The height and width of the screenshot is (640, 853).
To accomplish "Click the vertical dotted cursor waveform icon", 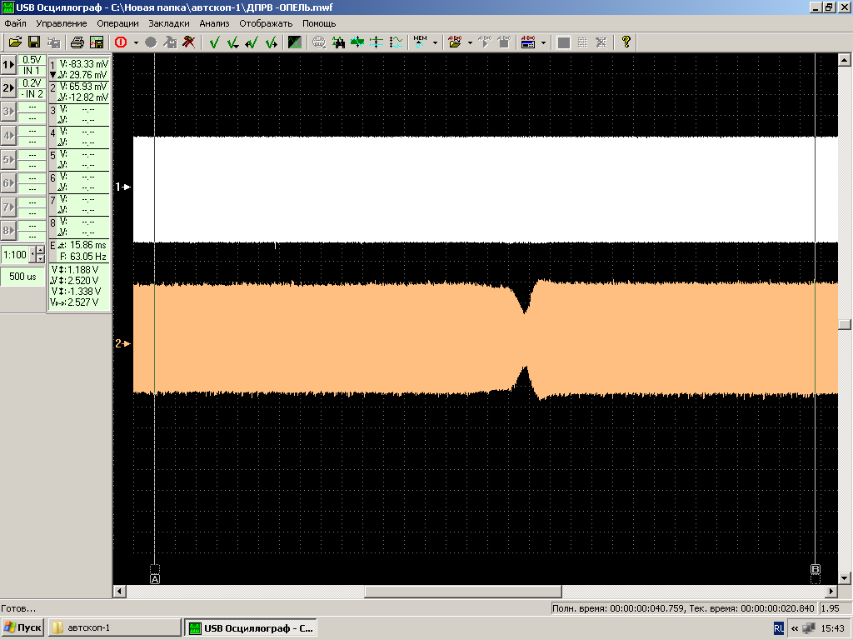I will 396,42.
